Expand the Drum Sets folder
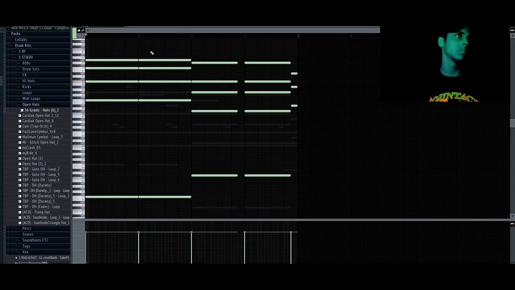Image resolution: width=515 pixels, height=290 pixels. coord(31,69)
